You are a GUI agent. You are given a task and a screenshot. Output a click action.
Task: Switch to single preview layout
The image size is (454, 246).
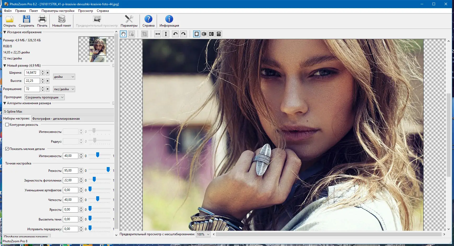pyautogui.click(x=197, y=34)
